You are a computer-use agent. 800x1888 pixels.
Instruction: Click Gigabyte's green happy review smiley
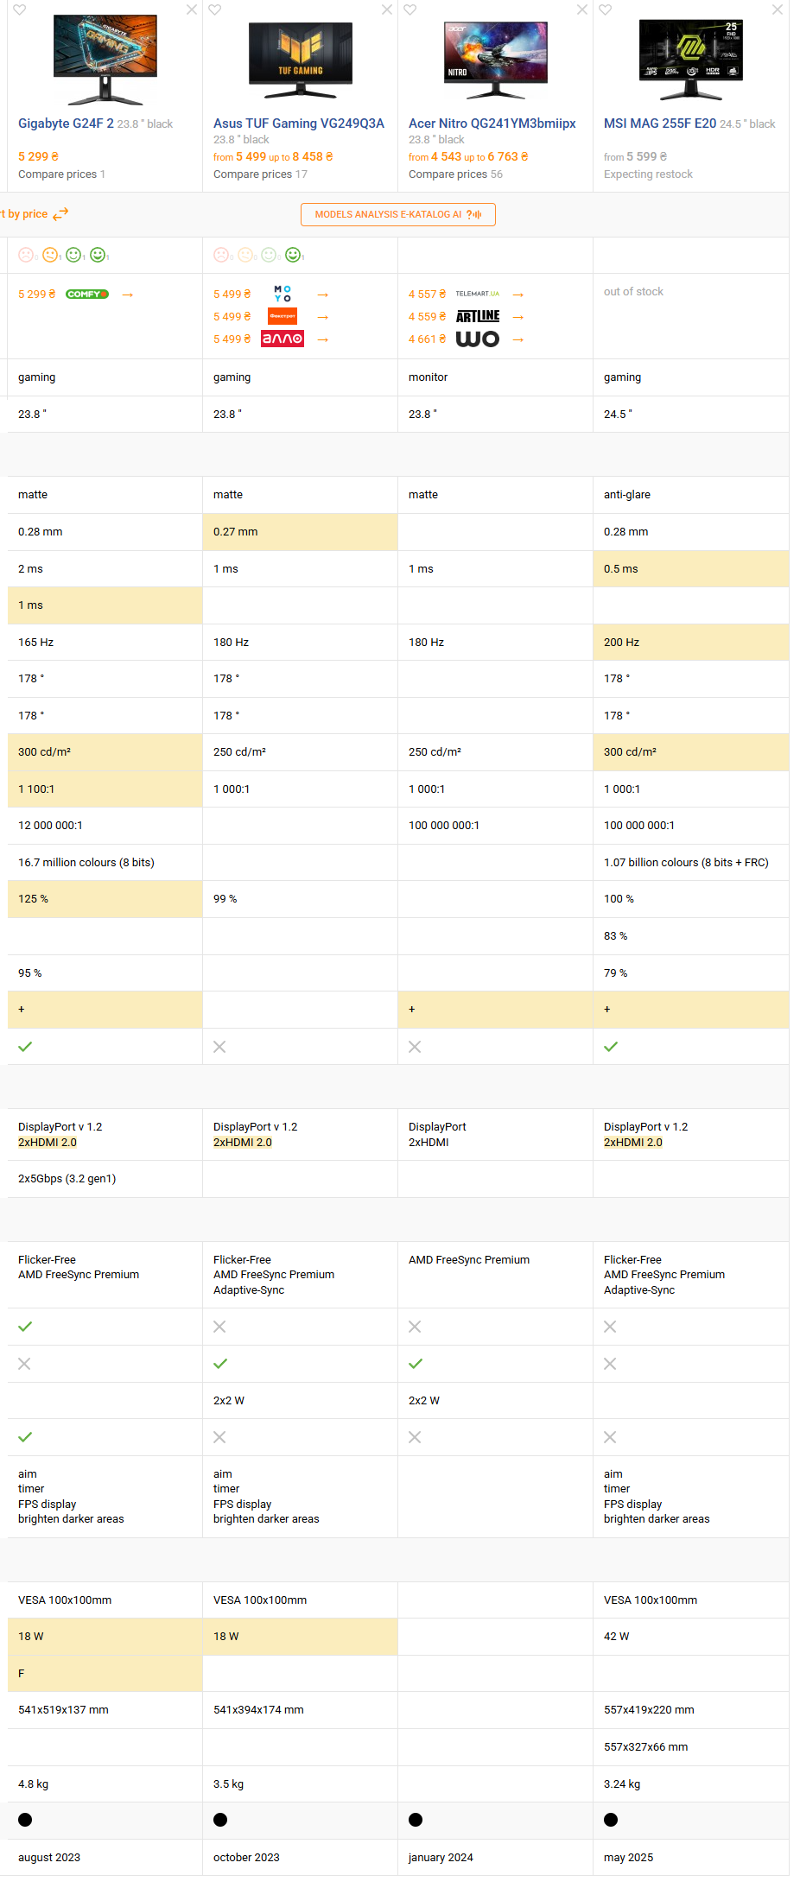coord(98,255)
